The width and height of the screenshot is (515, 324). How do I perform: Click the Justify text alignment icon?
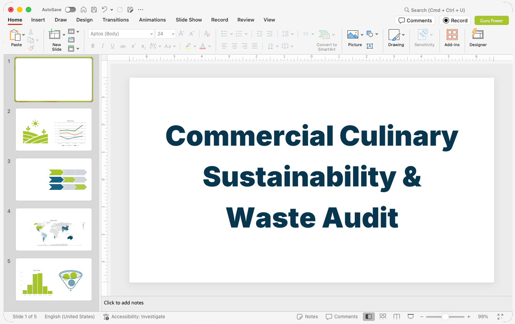click(x=255, y=46)
